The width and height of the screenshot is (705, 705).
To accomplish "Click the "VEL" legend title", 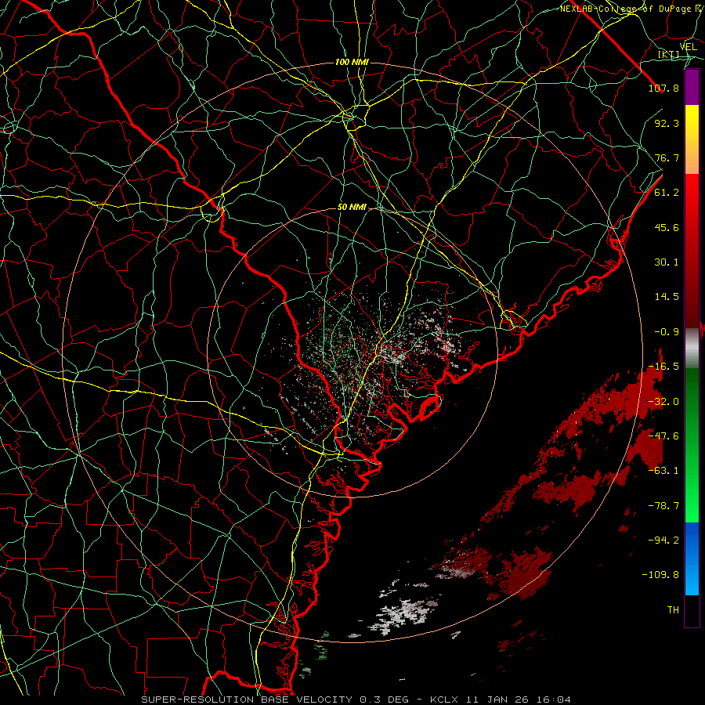I will [x=688, y=47].
